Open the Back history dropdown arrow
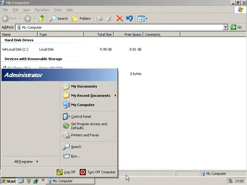The height and width of the screenshot is (185, 247). (20, 18)
